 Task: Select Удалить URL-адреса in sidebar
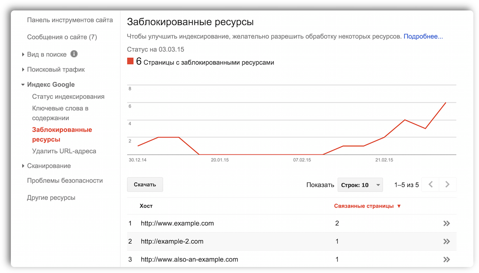(x=64, y=151)
